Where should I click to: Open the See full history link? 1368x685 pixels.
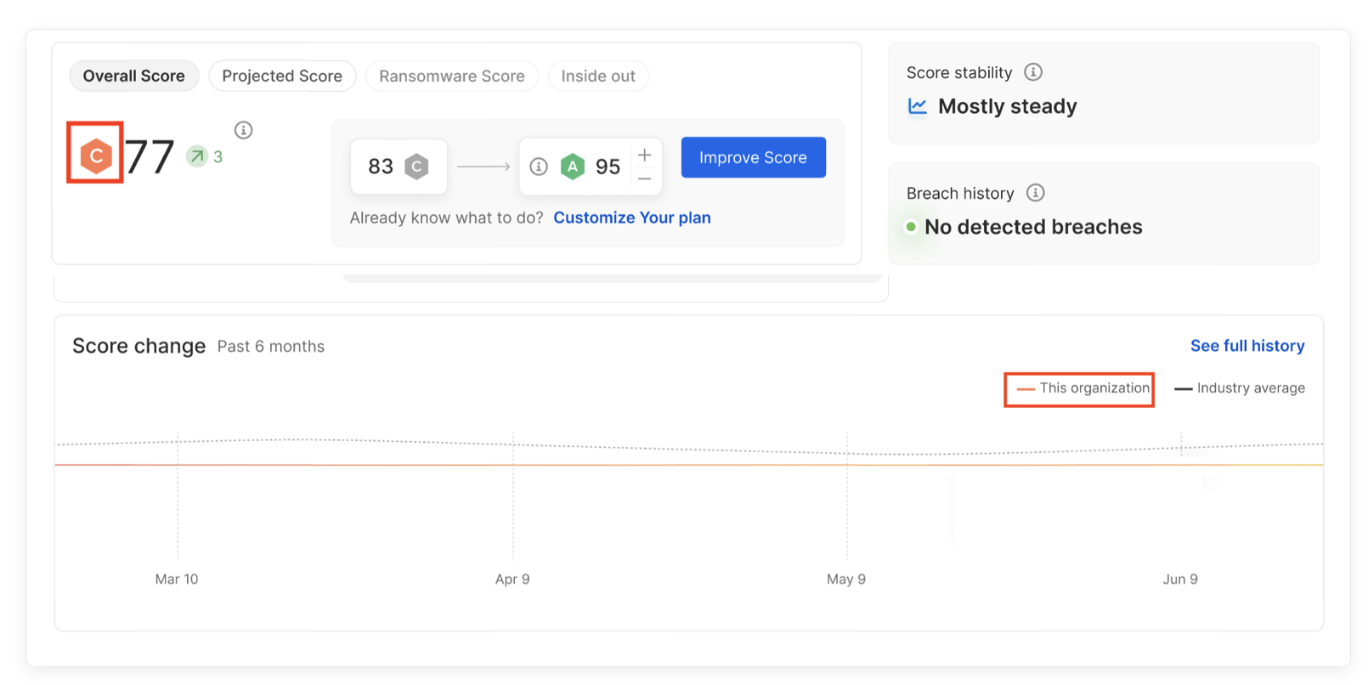pyautogui.click(x=1247, y=346)
